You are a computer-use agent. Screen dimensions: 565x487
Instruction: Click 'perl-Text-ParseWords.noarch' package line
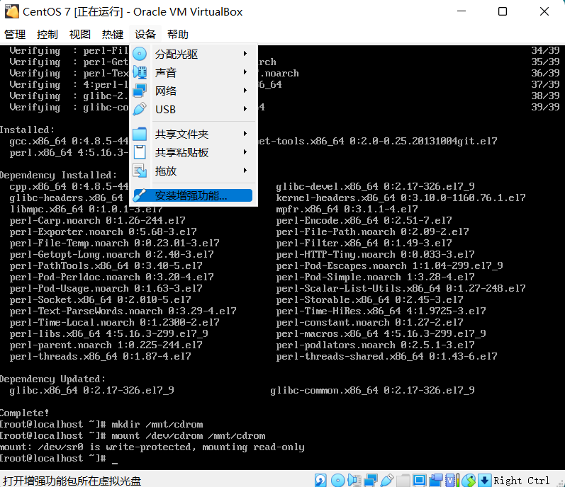click(123, 311)
